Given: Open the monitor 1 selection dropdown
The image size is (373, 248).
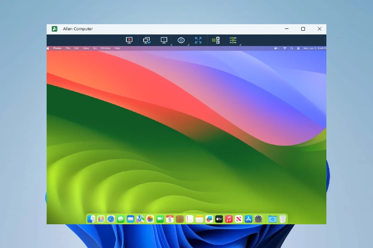Looking at the screenshot, I should tap(164, 40).
